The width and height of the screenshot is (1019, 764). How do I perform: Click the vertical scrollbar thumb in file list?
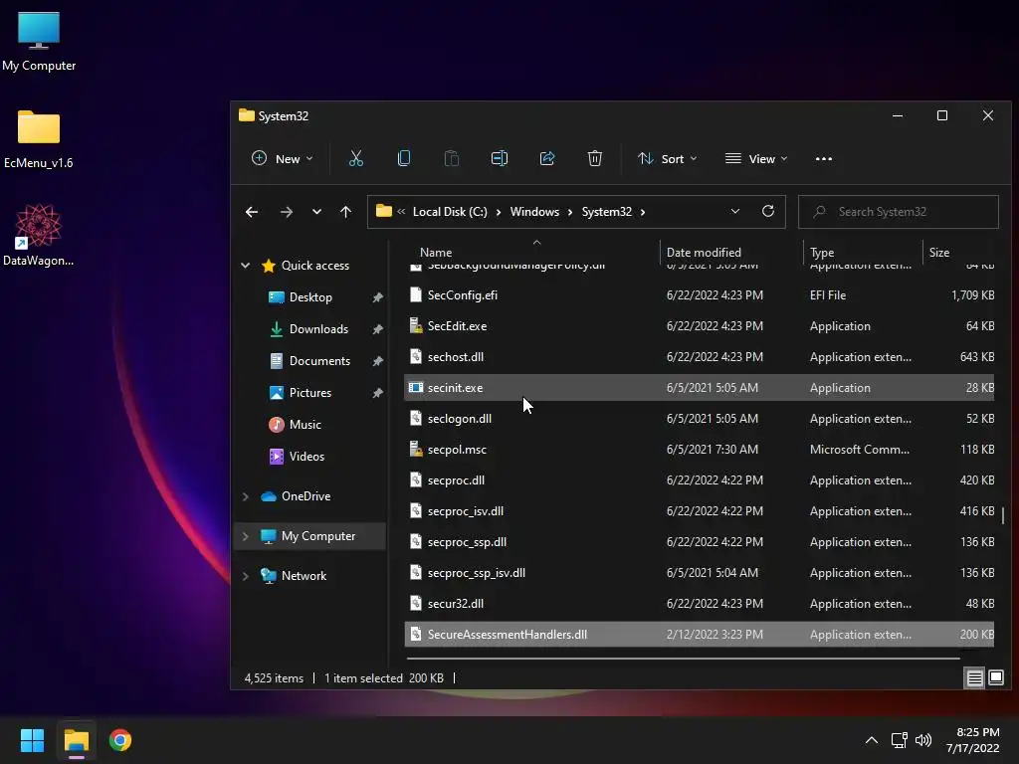1003,515
